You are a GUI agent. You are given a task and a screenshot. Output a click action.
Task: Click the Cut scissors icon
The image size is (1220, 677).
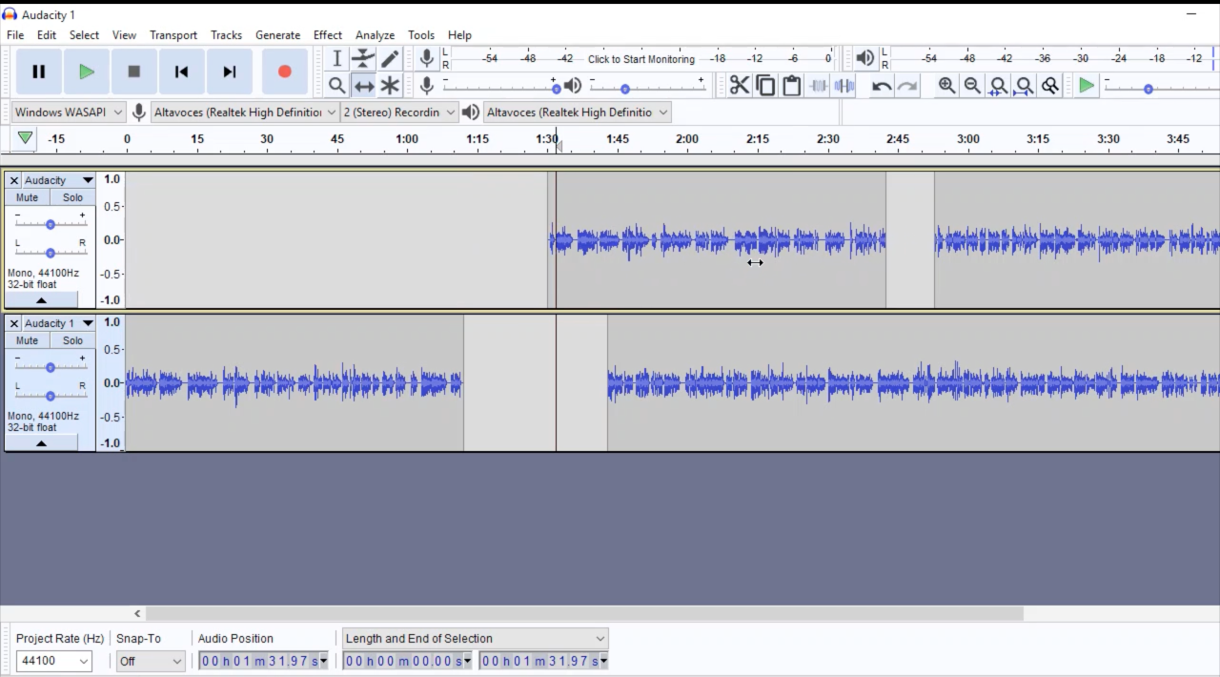[x=740, y=86]
